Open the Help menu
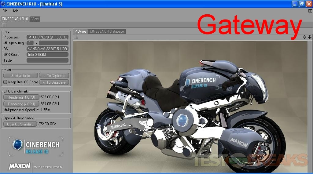Viewport: 313px width, 174px height. point(15,11)
